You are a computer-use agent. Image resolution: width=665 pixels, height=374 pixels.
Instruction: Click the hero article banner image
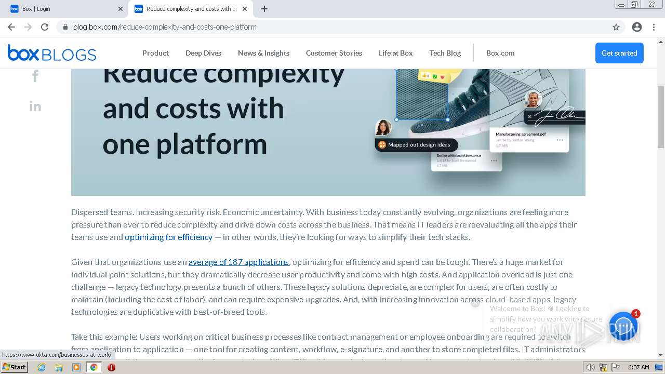[x=328, y=132]
